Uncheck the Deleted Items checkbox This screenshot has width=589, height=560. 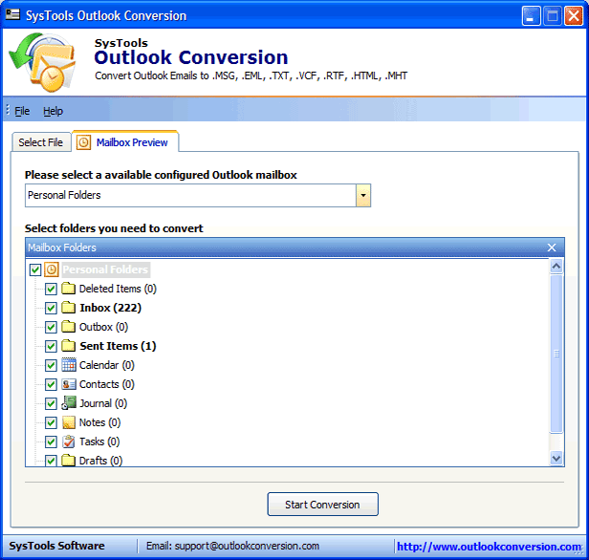click(51, 289)
